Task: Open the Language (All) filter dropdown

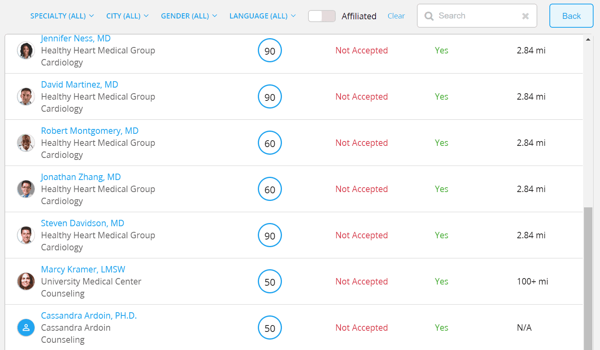Action: (262, 16)
